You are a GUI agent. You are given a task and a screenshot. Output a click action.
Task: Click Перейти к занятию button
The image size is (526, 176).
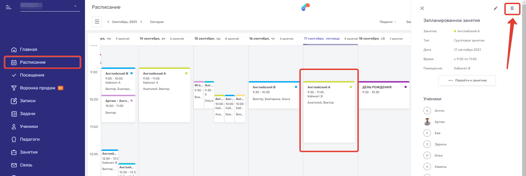(x=467, y=80)
